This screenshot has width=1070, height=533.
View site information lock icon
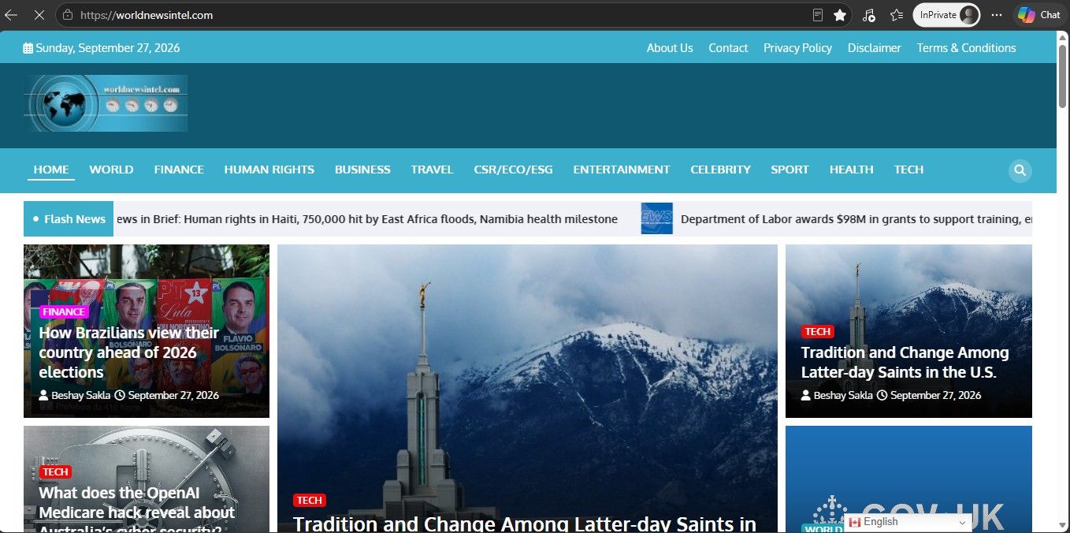point(68,15)
